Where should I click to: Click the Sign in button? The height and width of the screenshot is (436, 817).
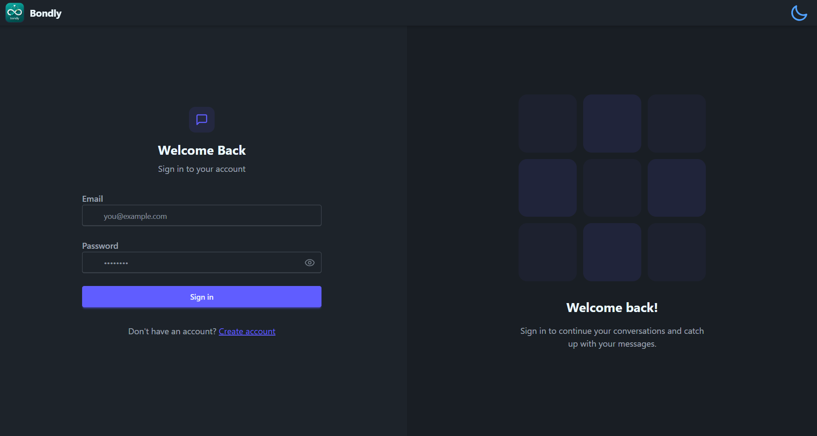click(202, 297)
